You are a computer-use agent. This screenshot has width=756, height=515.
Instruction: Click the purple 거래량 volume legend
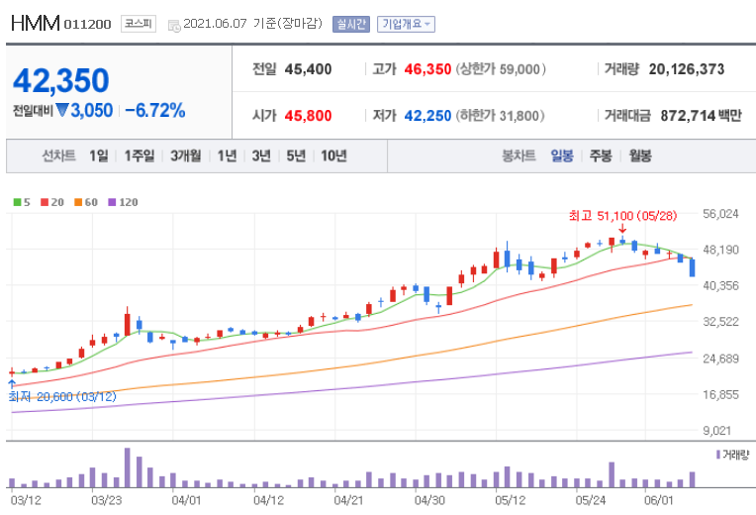[733, 455]
